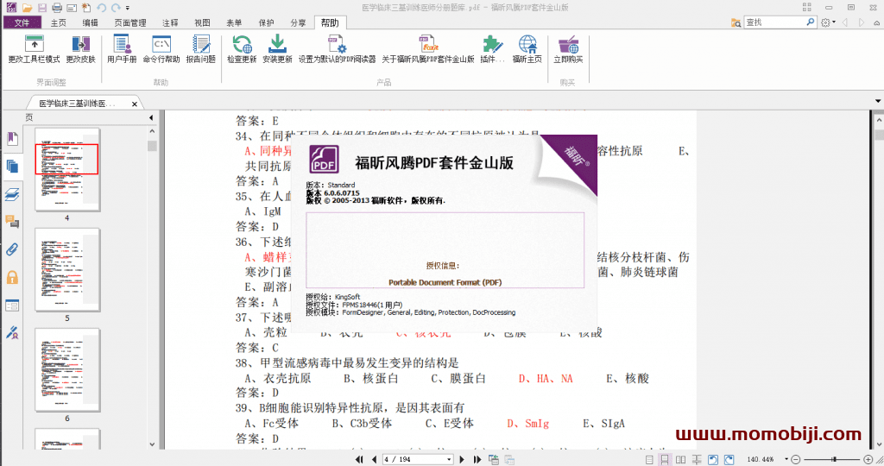Select continuous page view mode

(x=665, y=460)
